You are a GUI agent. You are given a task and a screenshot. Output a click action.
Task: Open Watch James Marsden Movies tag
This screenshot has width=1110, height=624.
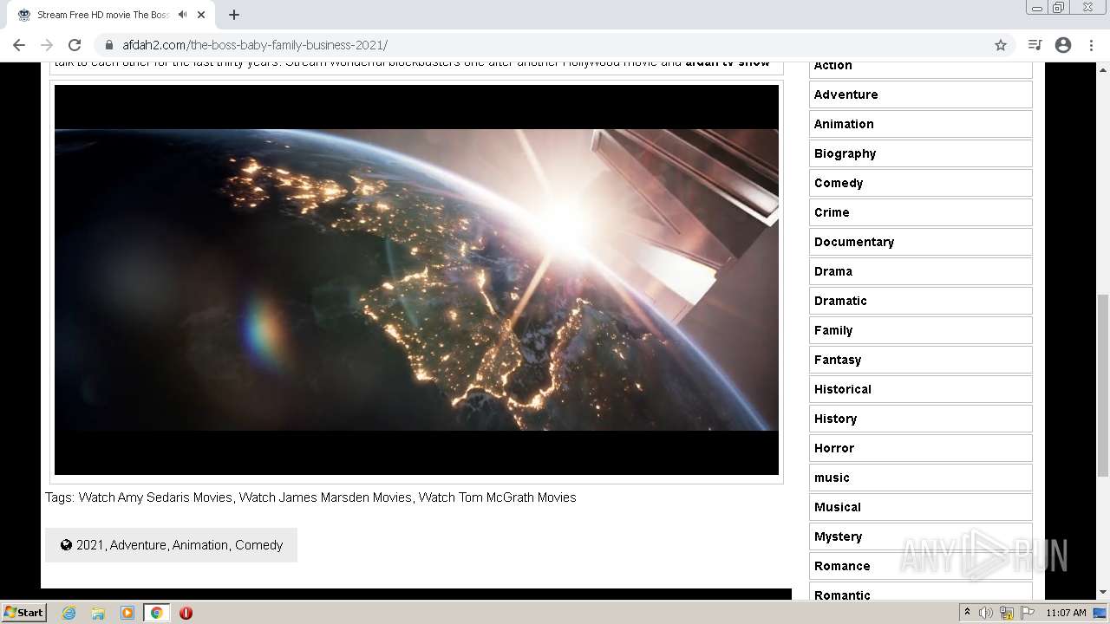pyautogui.click(x=325, y=497)
